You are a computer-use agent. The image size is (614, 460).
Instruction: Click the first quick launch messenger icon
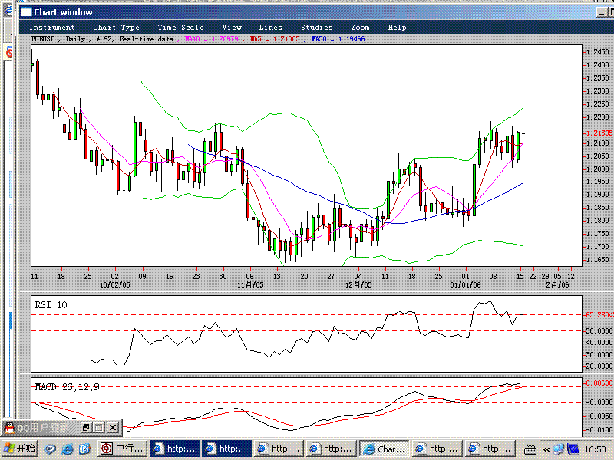click(x=50, y=449)
